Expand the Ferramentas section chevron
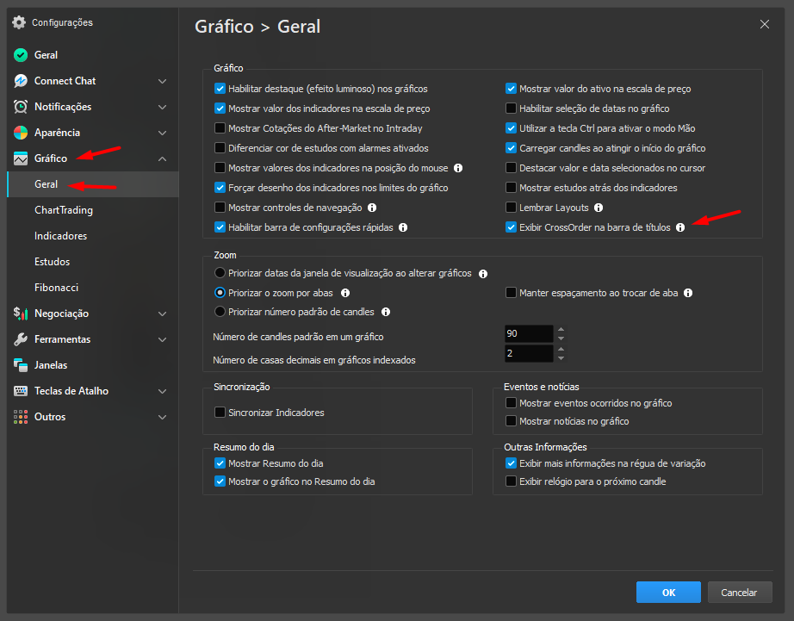 coord(162,339)
